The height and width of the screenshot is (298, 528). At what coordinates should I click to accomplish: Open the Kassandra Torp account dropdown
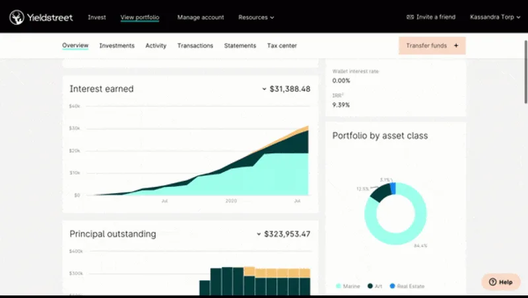tap(495, 17)
